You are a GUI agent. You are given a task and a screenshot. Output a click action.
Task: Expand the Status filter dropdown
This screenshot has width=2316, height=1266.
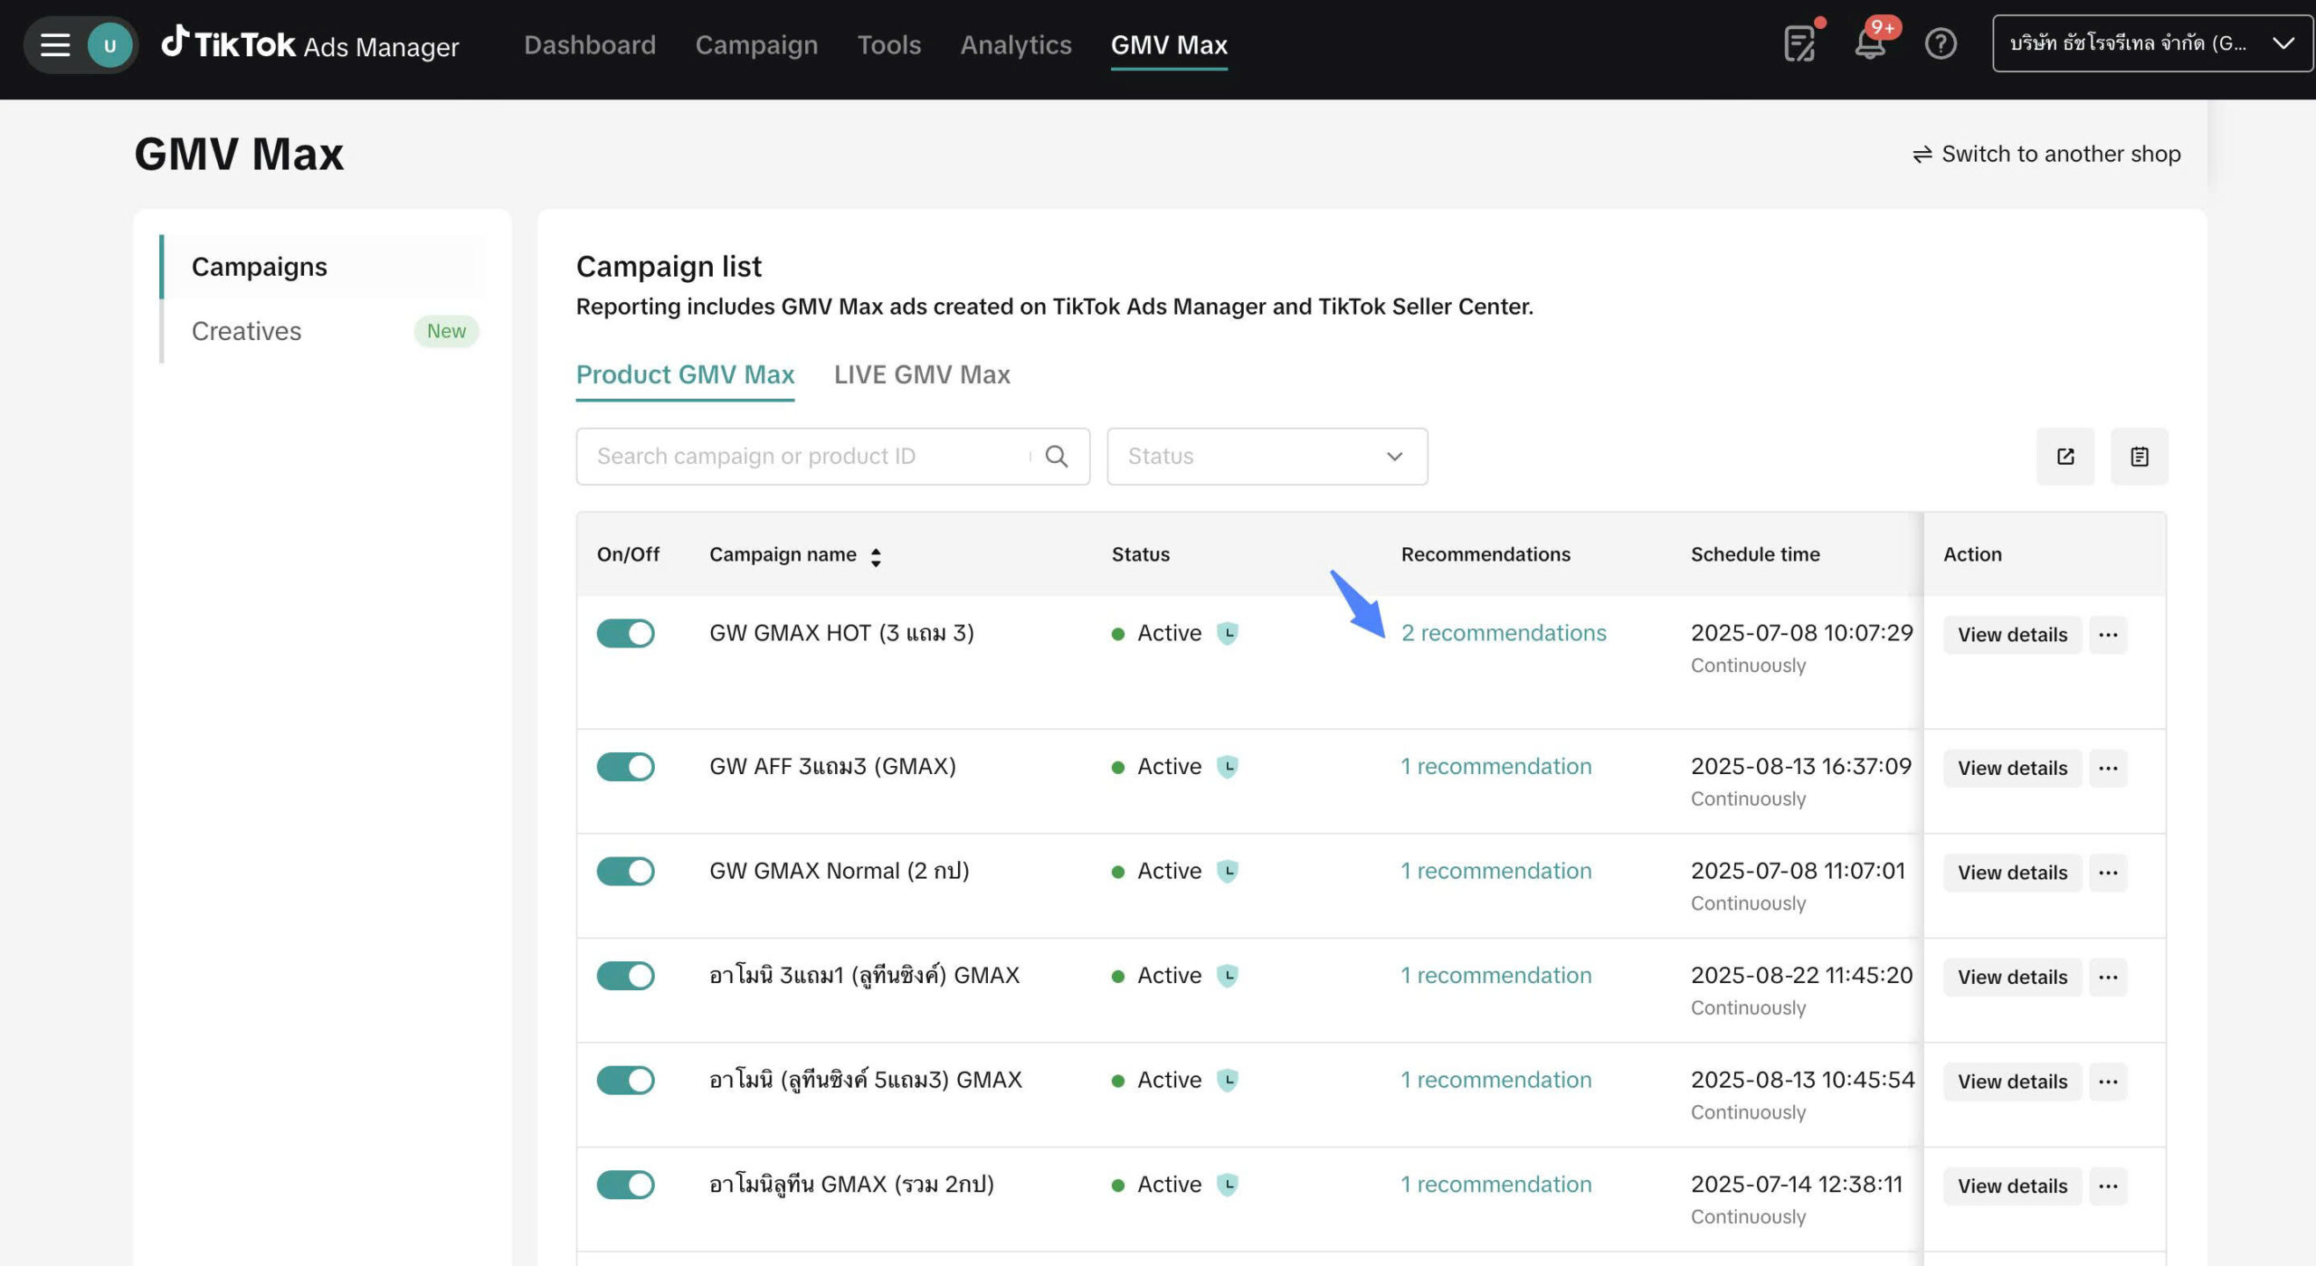pos(1267,457)
